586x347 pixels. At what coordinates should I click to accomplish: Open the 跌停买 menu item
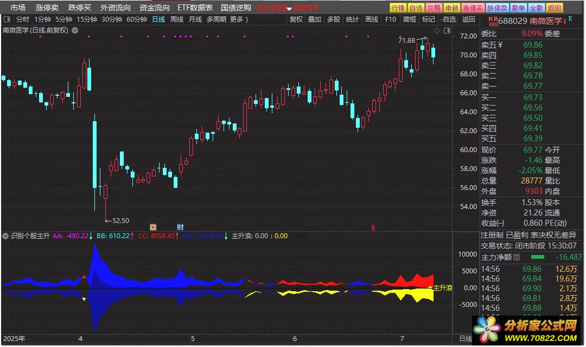pos(80,8)
